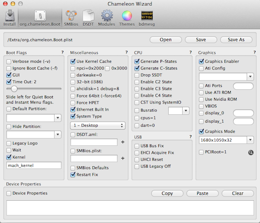The height and width of the screenshot is (223, 260).
Task: Open the DSDT toolbar section
Action: pyautogui.click(x=88, y=18)
